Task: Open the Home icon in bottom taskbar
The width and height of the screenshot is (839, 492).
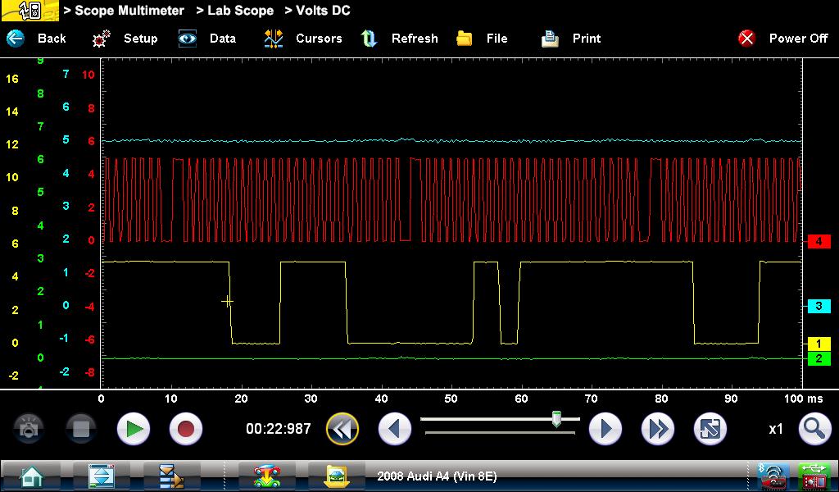Action: pos(32,476)
